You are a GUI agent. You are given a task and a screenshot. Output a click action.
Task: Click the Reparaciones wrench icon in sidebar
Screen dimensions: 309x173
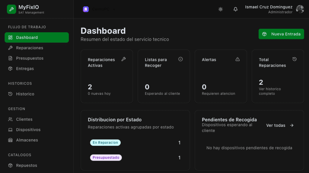(x=11, y=48)
